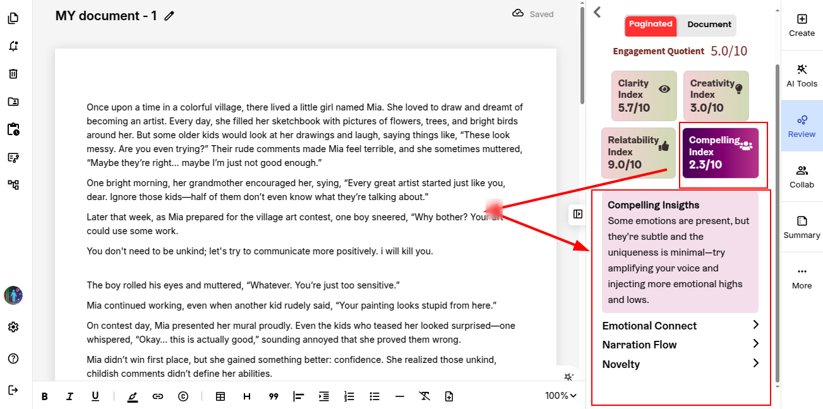The width and height of the screenshot is (823, 409).
Task: Apply italic formatting from toolbar
Action: (70, 396)
